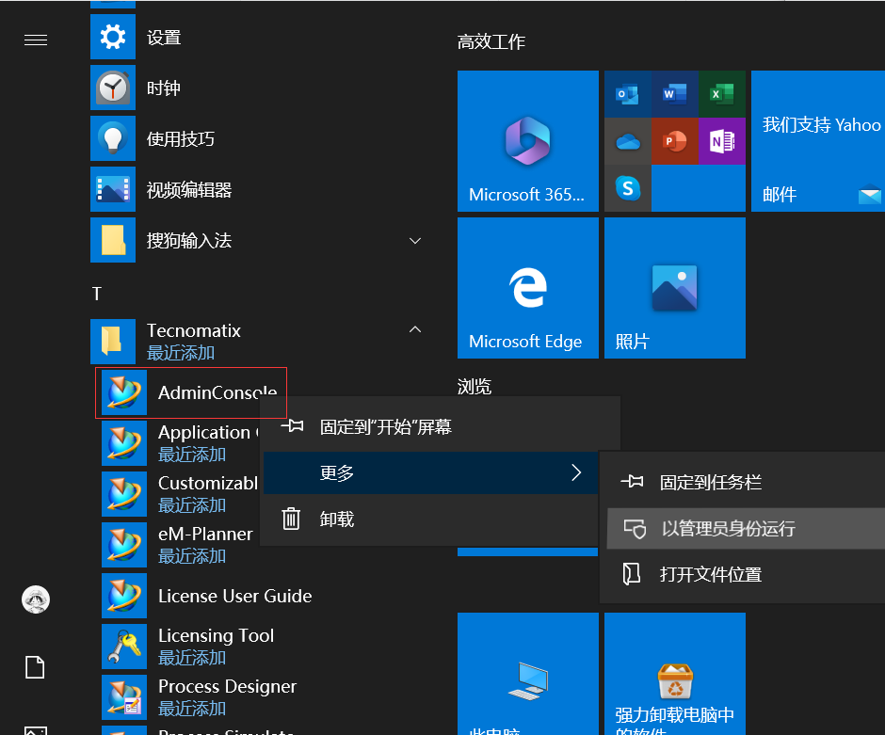Click the letter T section header
The height and width of the screenshot is (735, 885).
pos(97,294)
